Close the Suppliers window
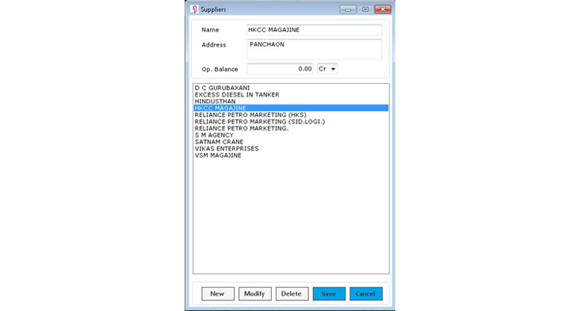 coord(383,9)
